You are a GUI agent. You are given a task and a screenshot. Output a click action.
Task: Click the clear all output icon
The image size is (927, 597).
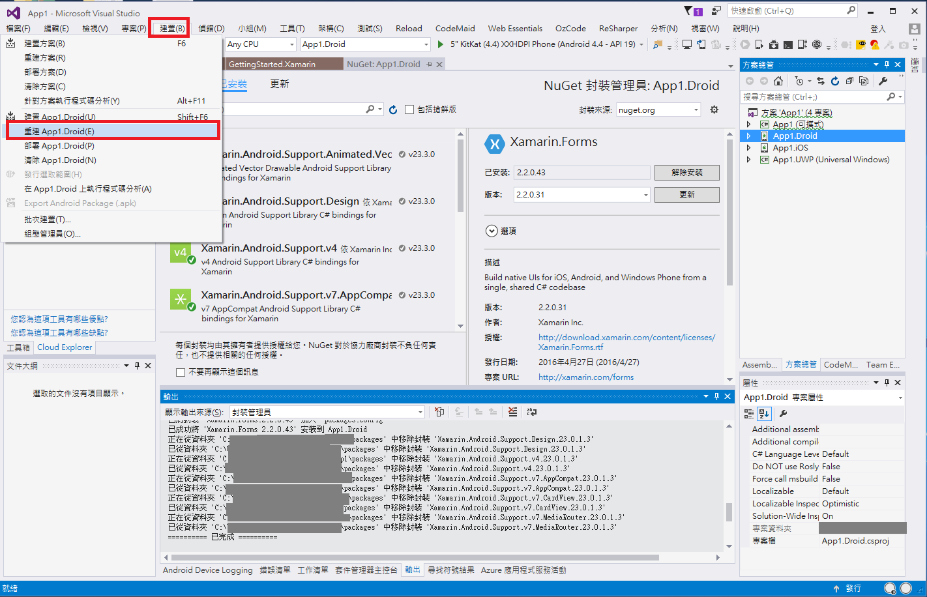[x=513, y=412]
